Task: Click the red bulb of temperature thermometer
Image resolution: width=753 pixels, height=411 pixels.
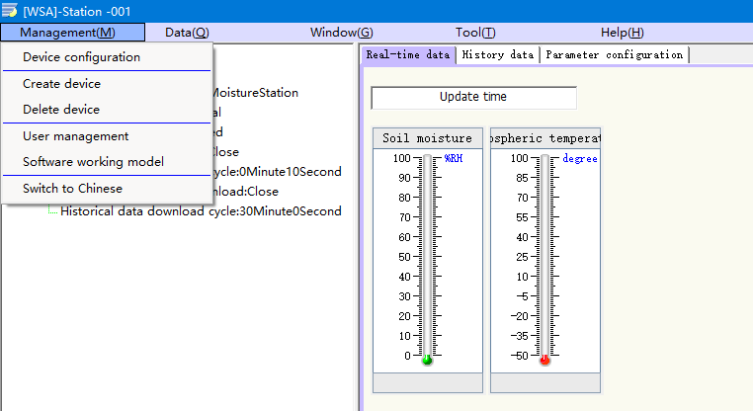Action: click(544, 361)
